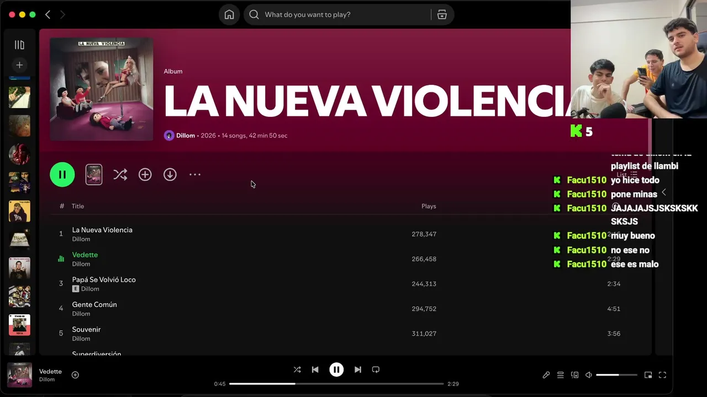Click the # column header
Viewport: 707px width, 397px height.
(62, 206)
